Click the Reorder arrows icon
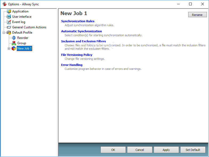Viewport: 209px width, 157px height. pos(14,38)
